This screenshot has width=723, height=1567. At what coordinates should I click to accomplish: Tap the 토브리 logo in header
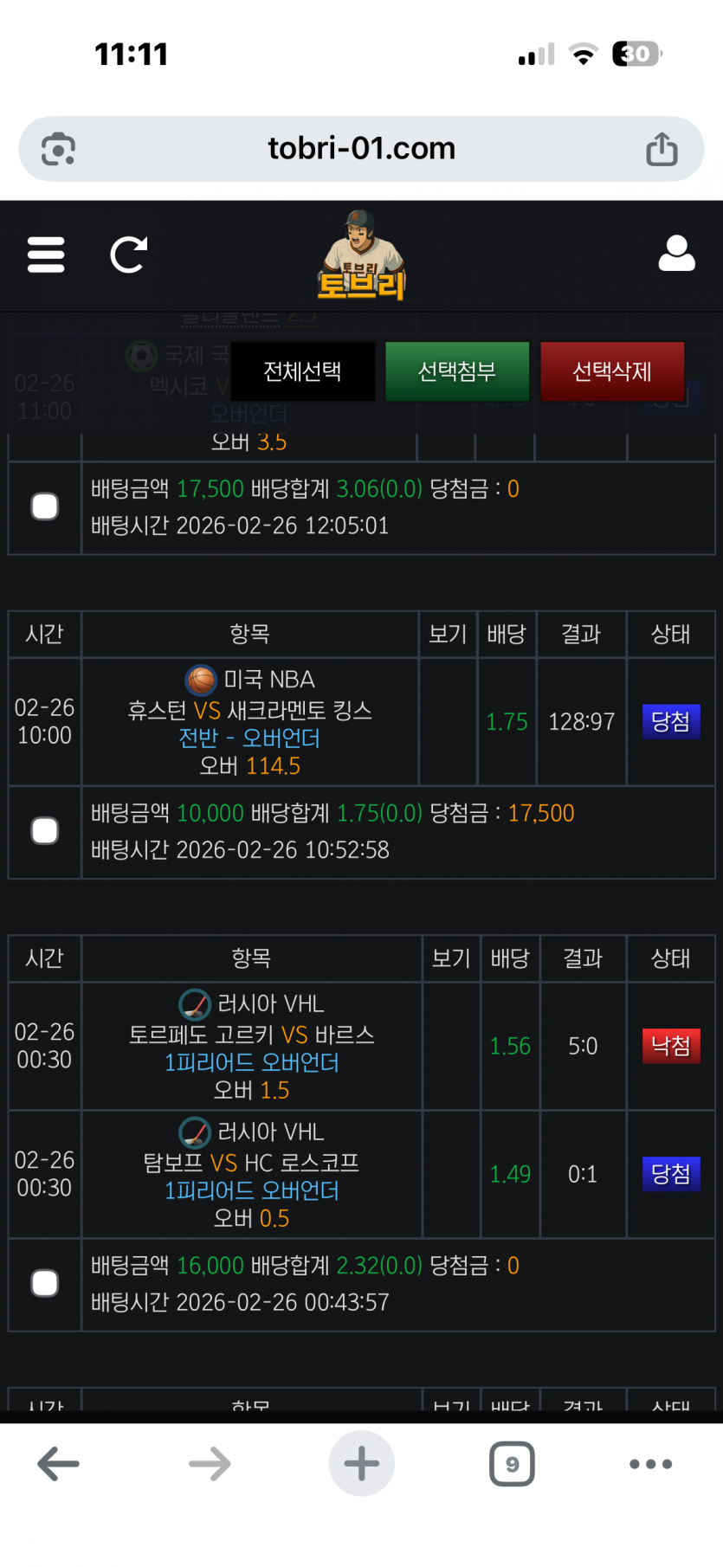[x=361, y=256]
